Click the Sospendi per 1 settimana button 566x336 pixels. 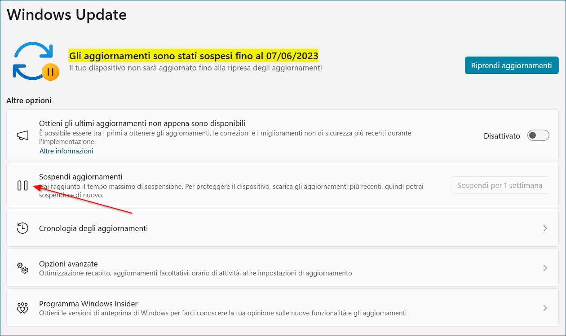(500, 185)
